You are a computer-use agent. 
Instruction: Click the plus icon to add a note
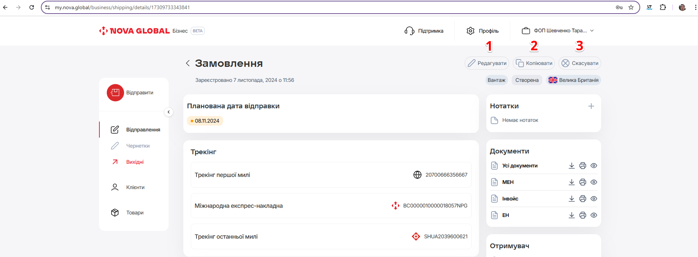click(591, 106)
